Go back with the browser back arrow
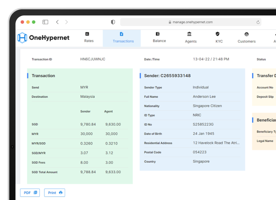 pyautogui.click(x=57, y=22)
